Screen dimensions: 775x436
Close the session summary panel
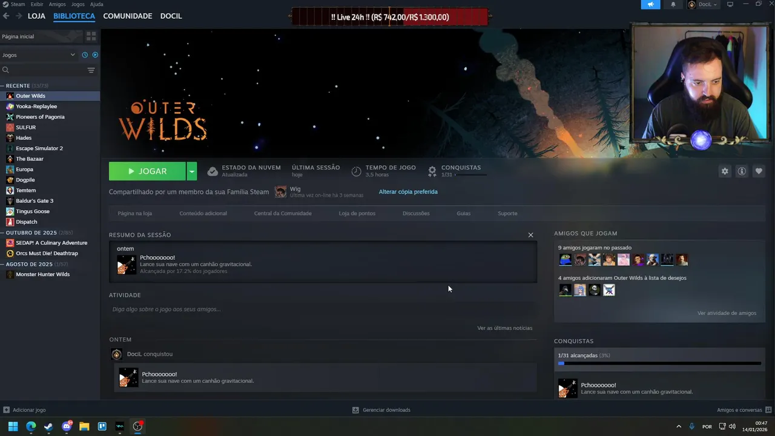coord(530,235)
